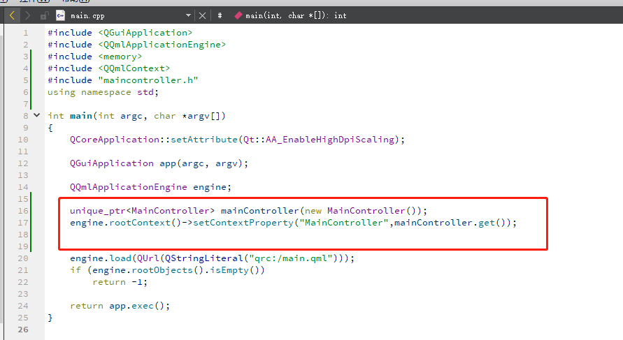The height and width of the screenshot is (340, 623).
Task: Click 'QQmlApplicationEngine' on line 14
Action: (x=129, y=187)
